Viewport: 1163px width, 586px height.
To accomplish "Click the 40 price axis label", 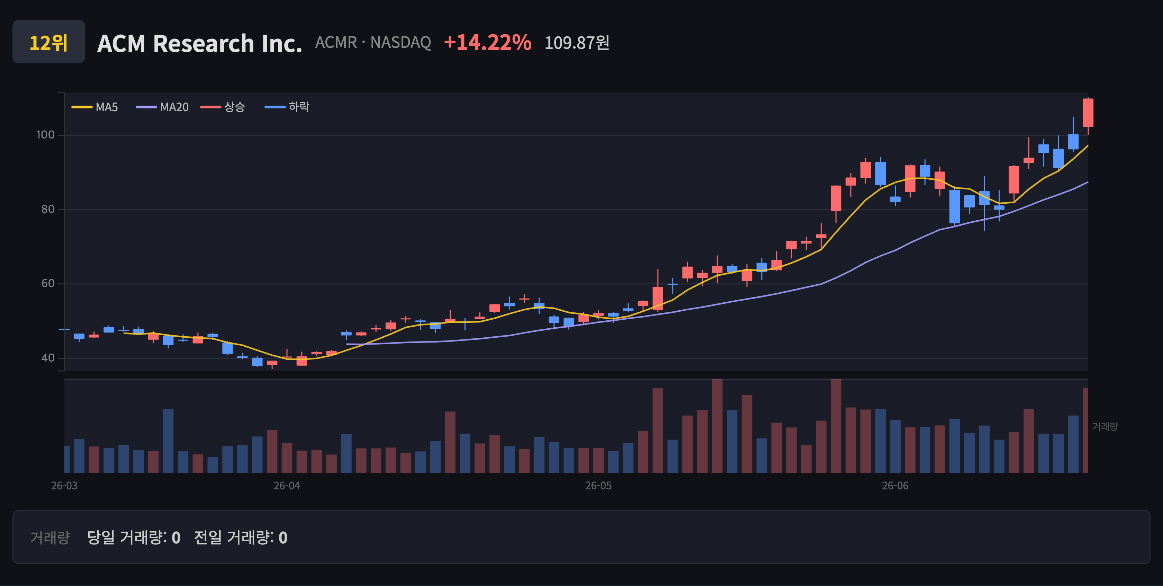I will (48, 358).
